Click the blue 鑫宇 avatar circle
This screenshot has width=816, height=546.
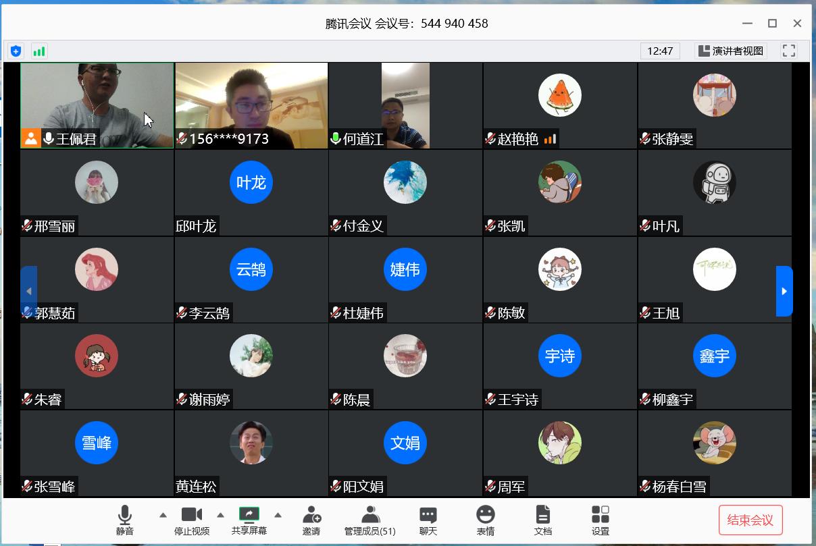click(715, 356)
